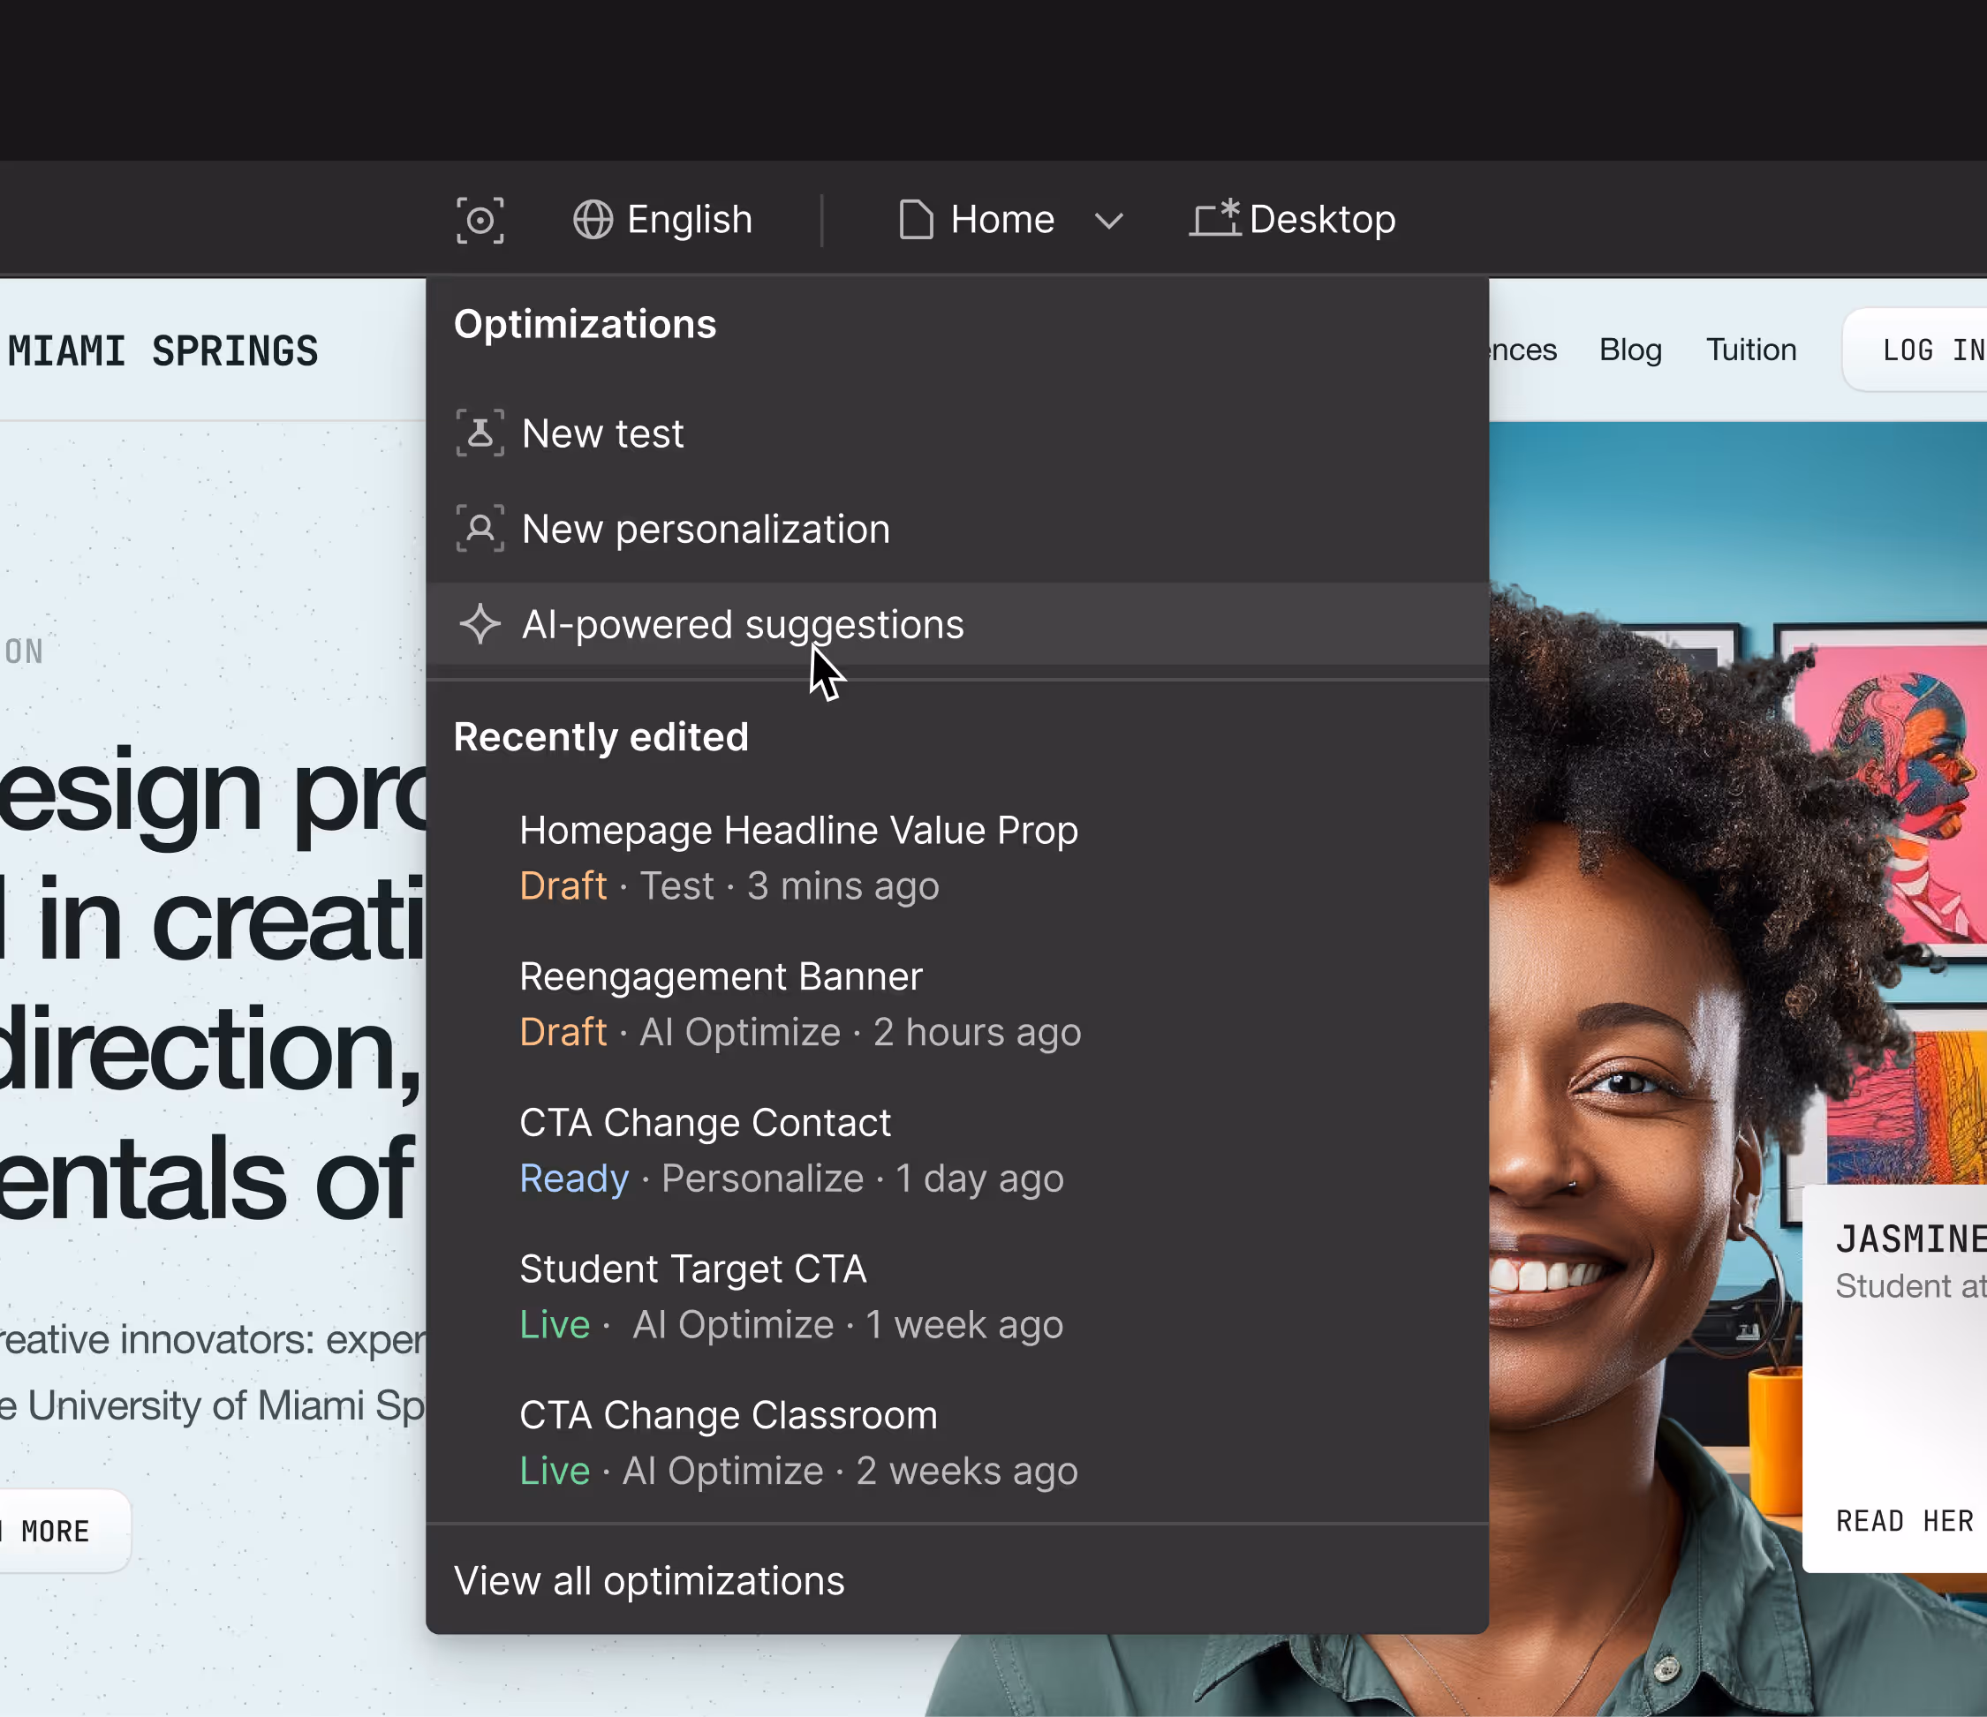Open the Desktop breakpoint selector
1987x1717 pixels.
tap(1321, 221)
